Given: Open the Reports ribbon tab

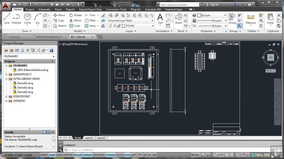Looking at the screenshot, I should 70,9.
